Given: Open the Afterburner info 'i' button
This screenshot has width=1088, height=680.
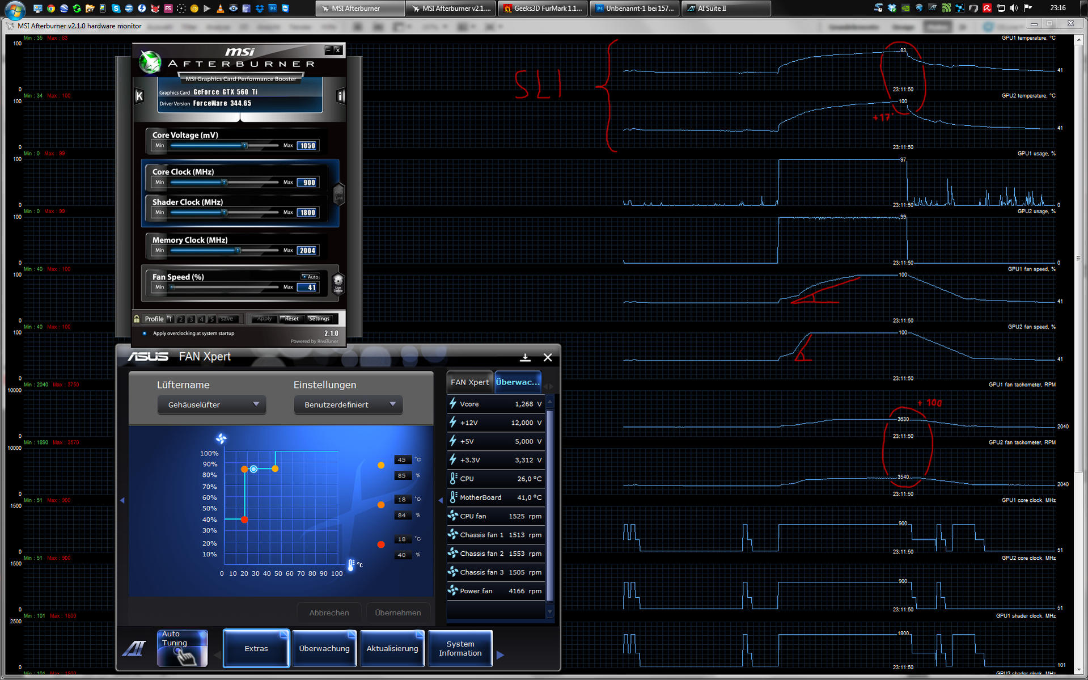Looking at the screenshot, I should tap(341, 96).
